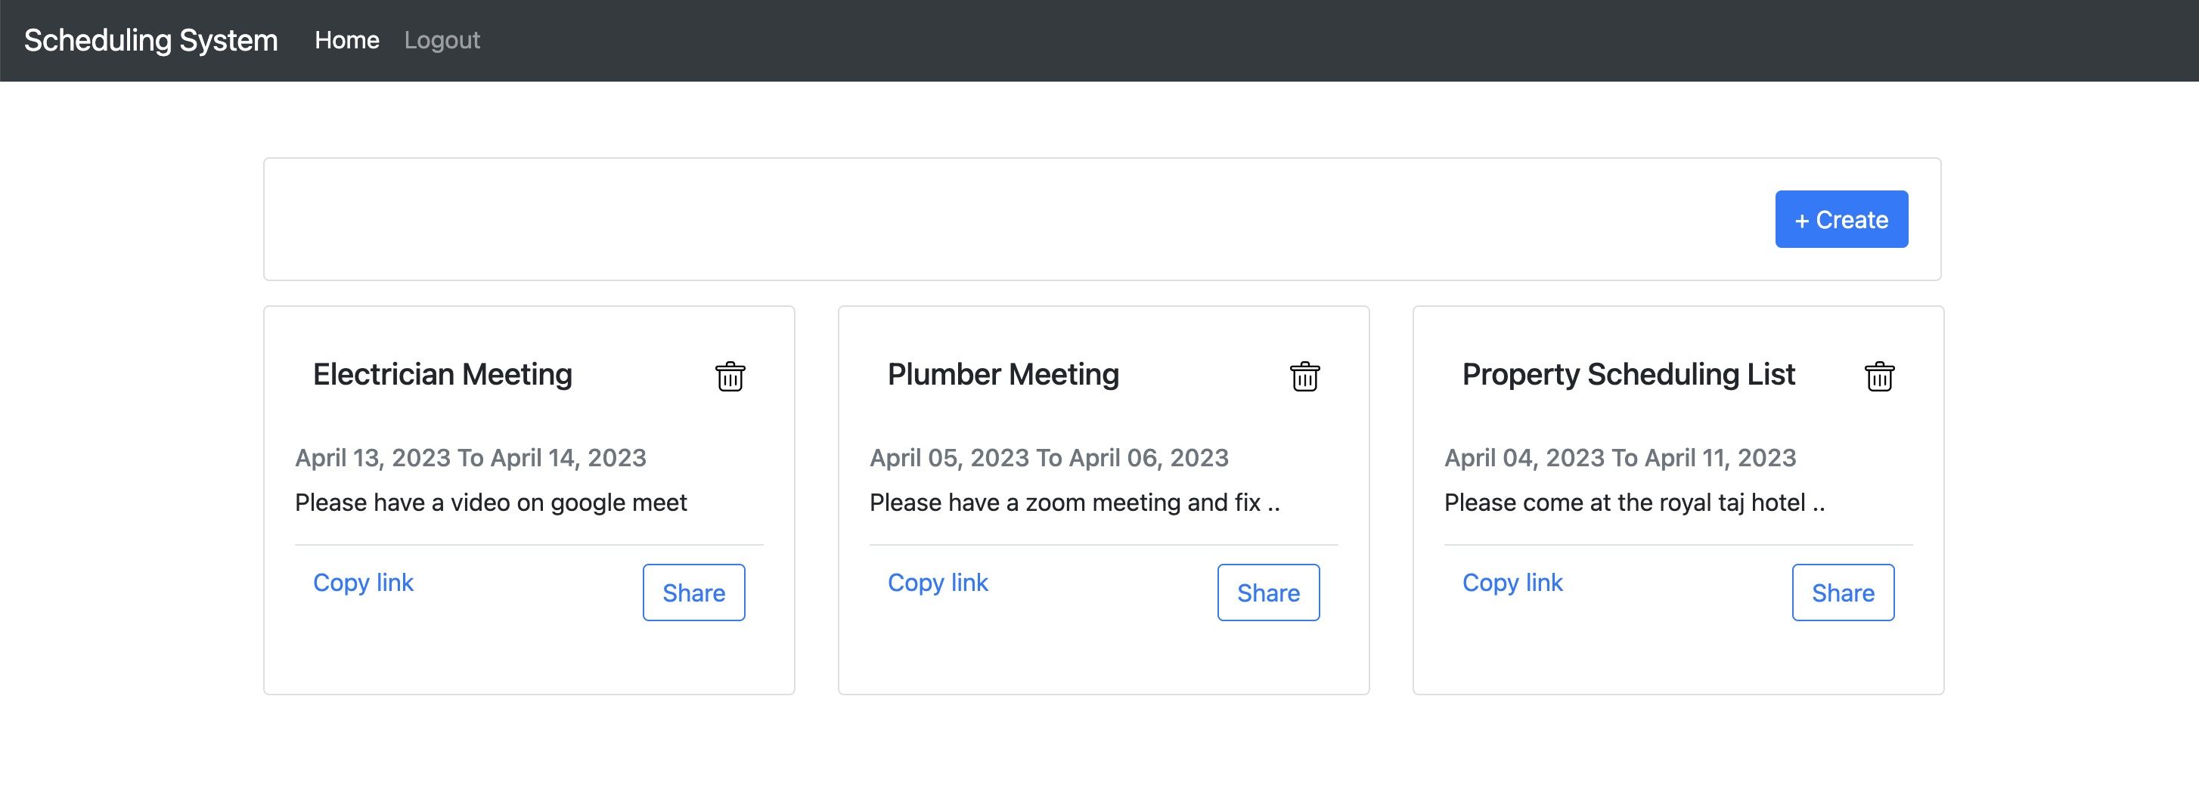Log out via the Logout menu item

pos(442,40)
